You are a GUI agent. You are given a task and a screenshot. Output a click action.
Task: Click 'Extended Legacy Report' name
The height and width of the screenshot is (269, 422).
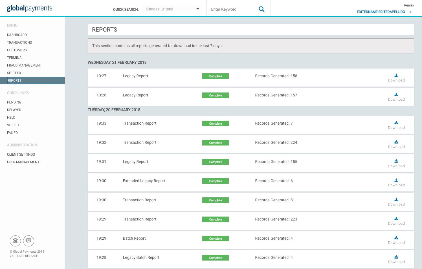tap(144, 181)
